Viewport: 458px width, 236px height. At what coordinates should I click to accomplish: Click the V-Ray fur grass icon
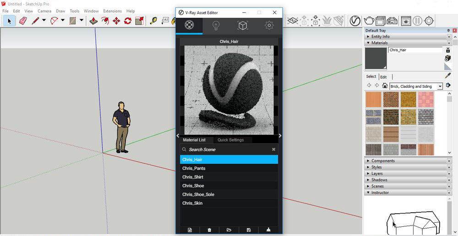(327, 21)
